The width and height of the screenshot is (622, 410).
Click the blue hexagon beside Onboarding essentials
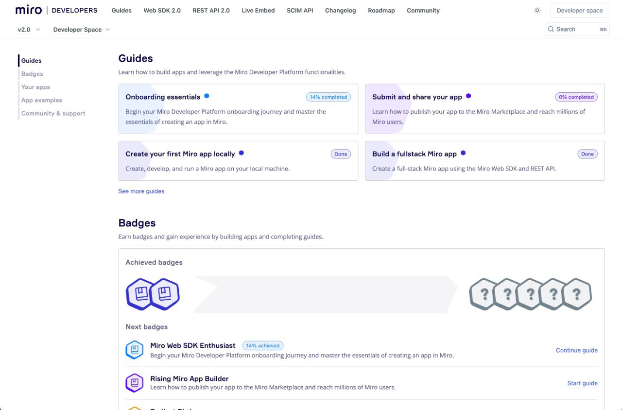(x=207, y=96)
